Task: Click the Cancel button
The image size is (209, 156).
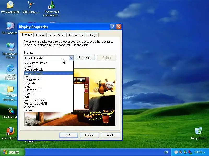Action: click(x=89, y=135)
